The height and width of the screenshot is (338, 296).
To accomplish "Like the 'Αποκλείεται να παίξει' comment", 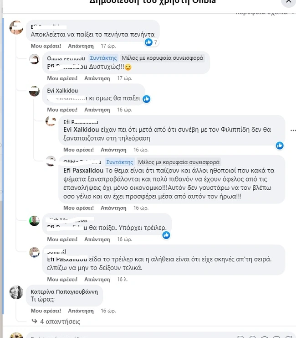I will click(x=45, y=46).
